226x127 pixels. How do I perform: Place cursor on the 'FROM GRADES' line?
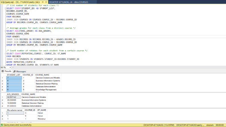13,36
